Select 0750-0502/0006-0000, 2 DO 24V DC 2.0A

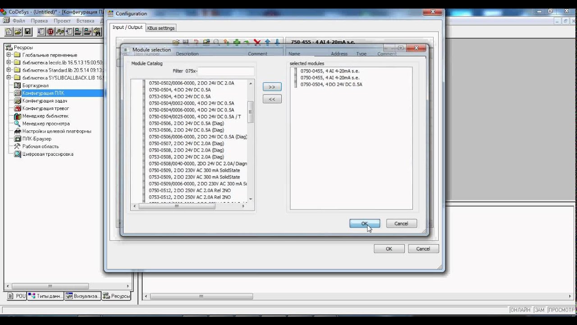pyautogui.click(x=192, y=83)
